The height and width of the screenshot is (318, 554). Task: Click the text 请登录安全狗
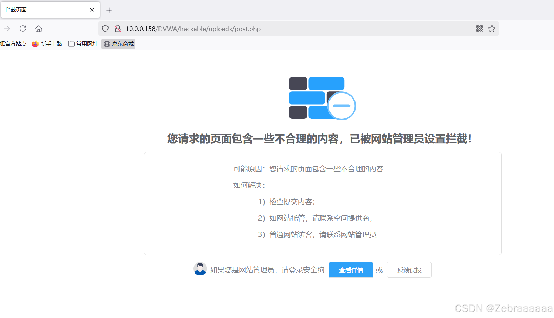(x=303, y=270)
